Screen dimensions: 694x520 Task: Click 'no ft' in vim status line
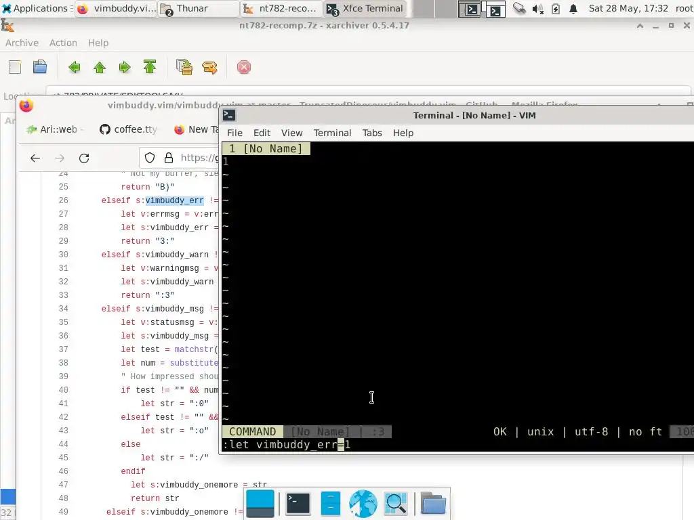pos(645,431)
